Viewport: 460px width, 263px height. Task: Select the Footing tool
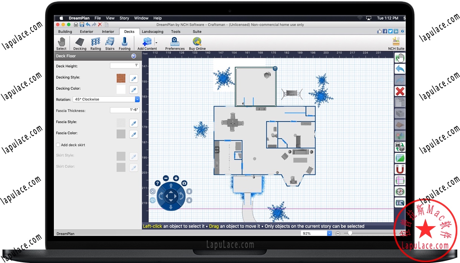coord(124,44)
